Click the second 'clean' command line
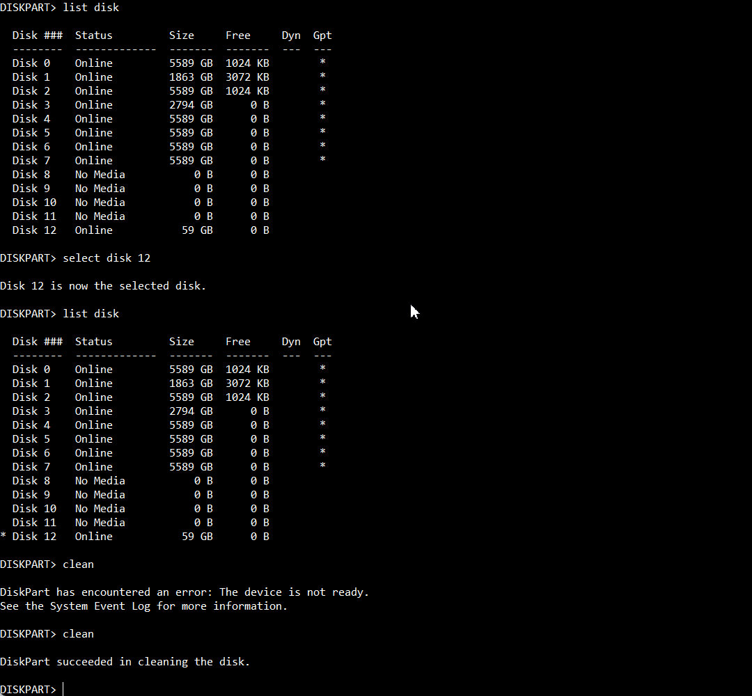 (x=47, y=633)
